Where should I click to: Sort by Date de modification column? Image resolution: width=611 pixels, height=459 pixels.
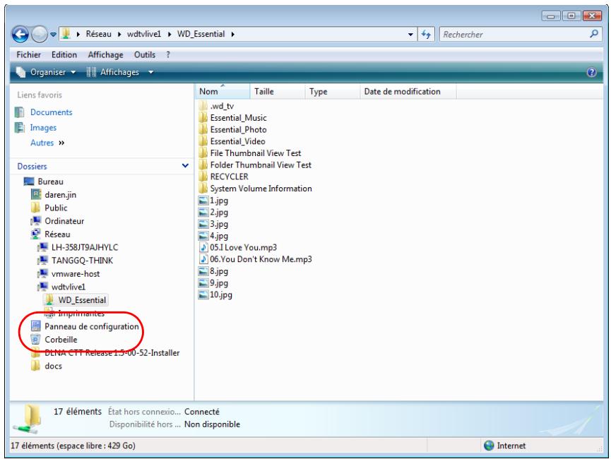408,92
